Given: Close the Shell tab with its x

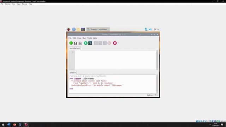Looking at the screenshot, I should 75,73.
